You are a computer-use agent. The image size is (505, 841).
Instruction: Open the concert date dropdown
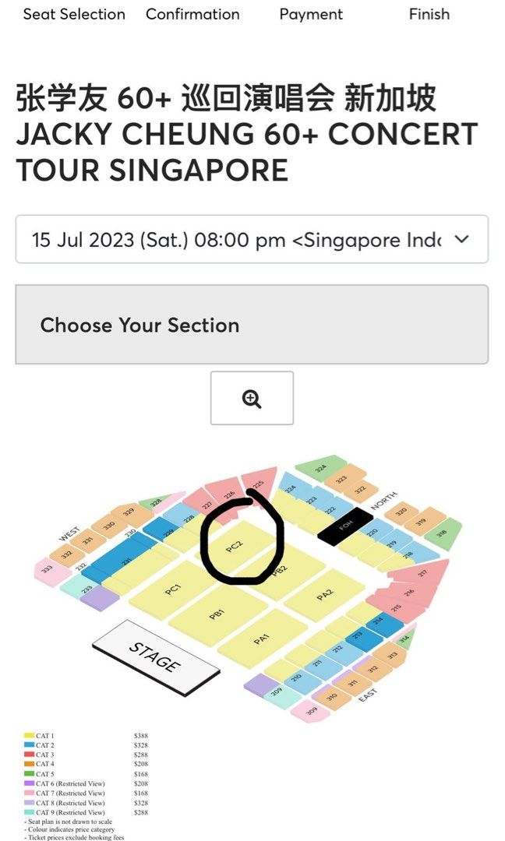click(252, 240)
